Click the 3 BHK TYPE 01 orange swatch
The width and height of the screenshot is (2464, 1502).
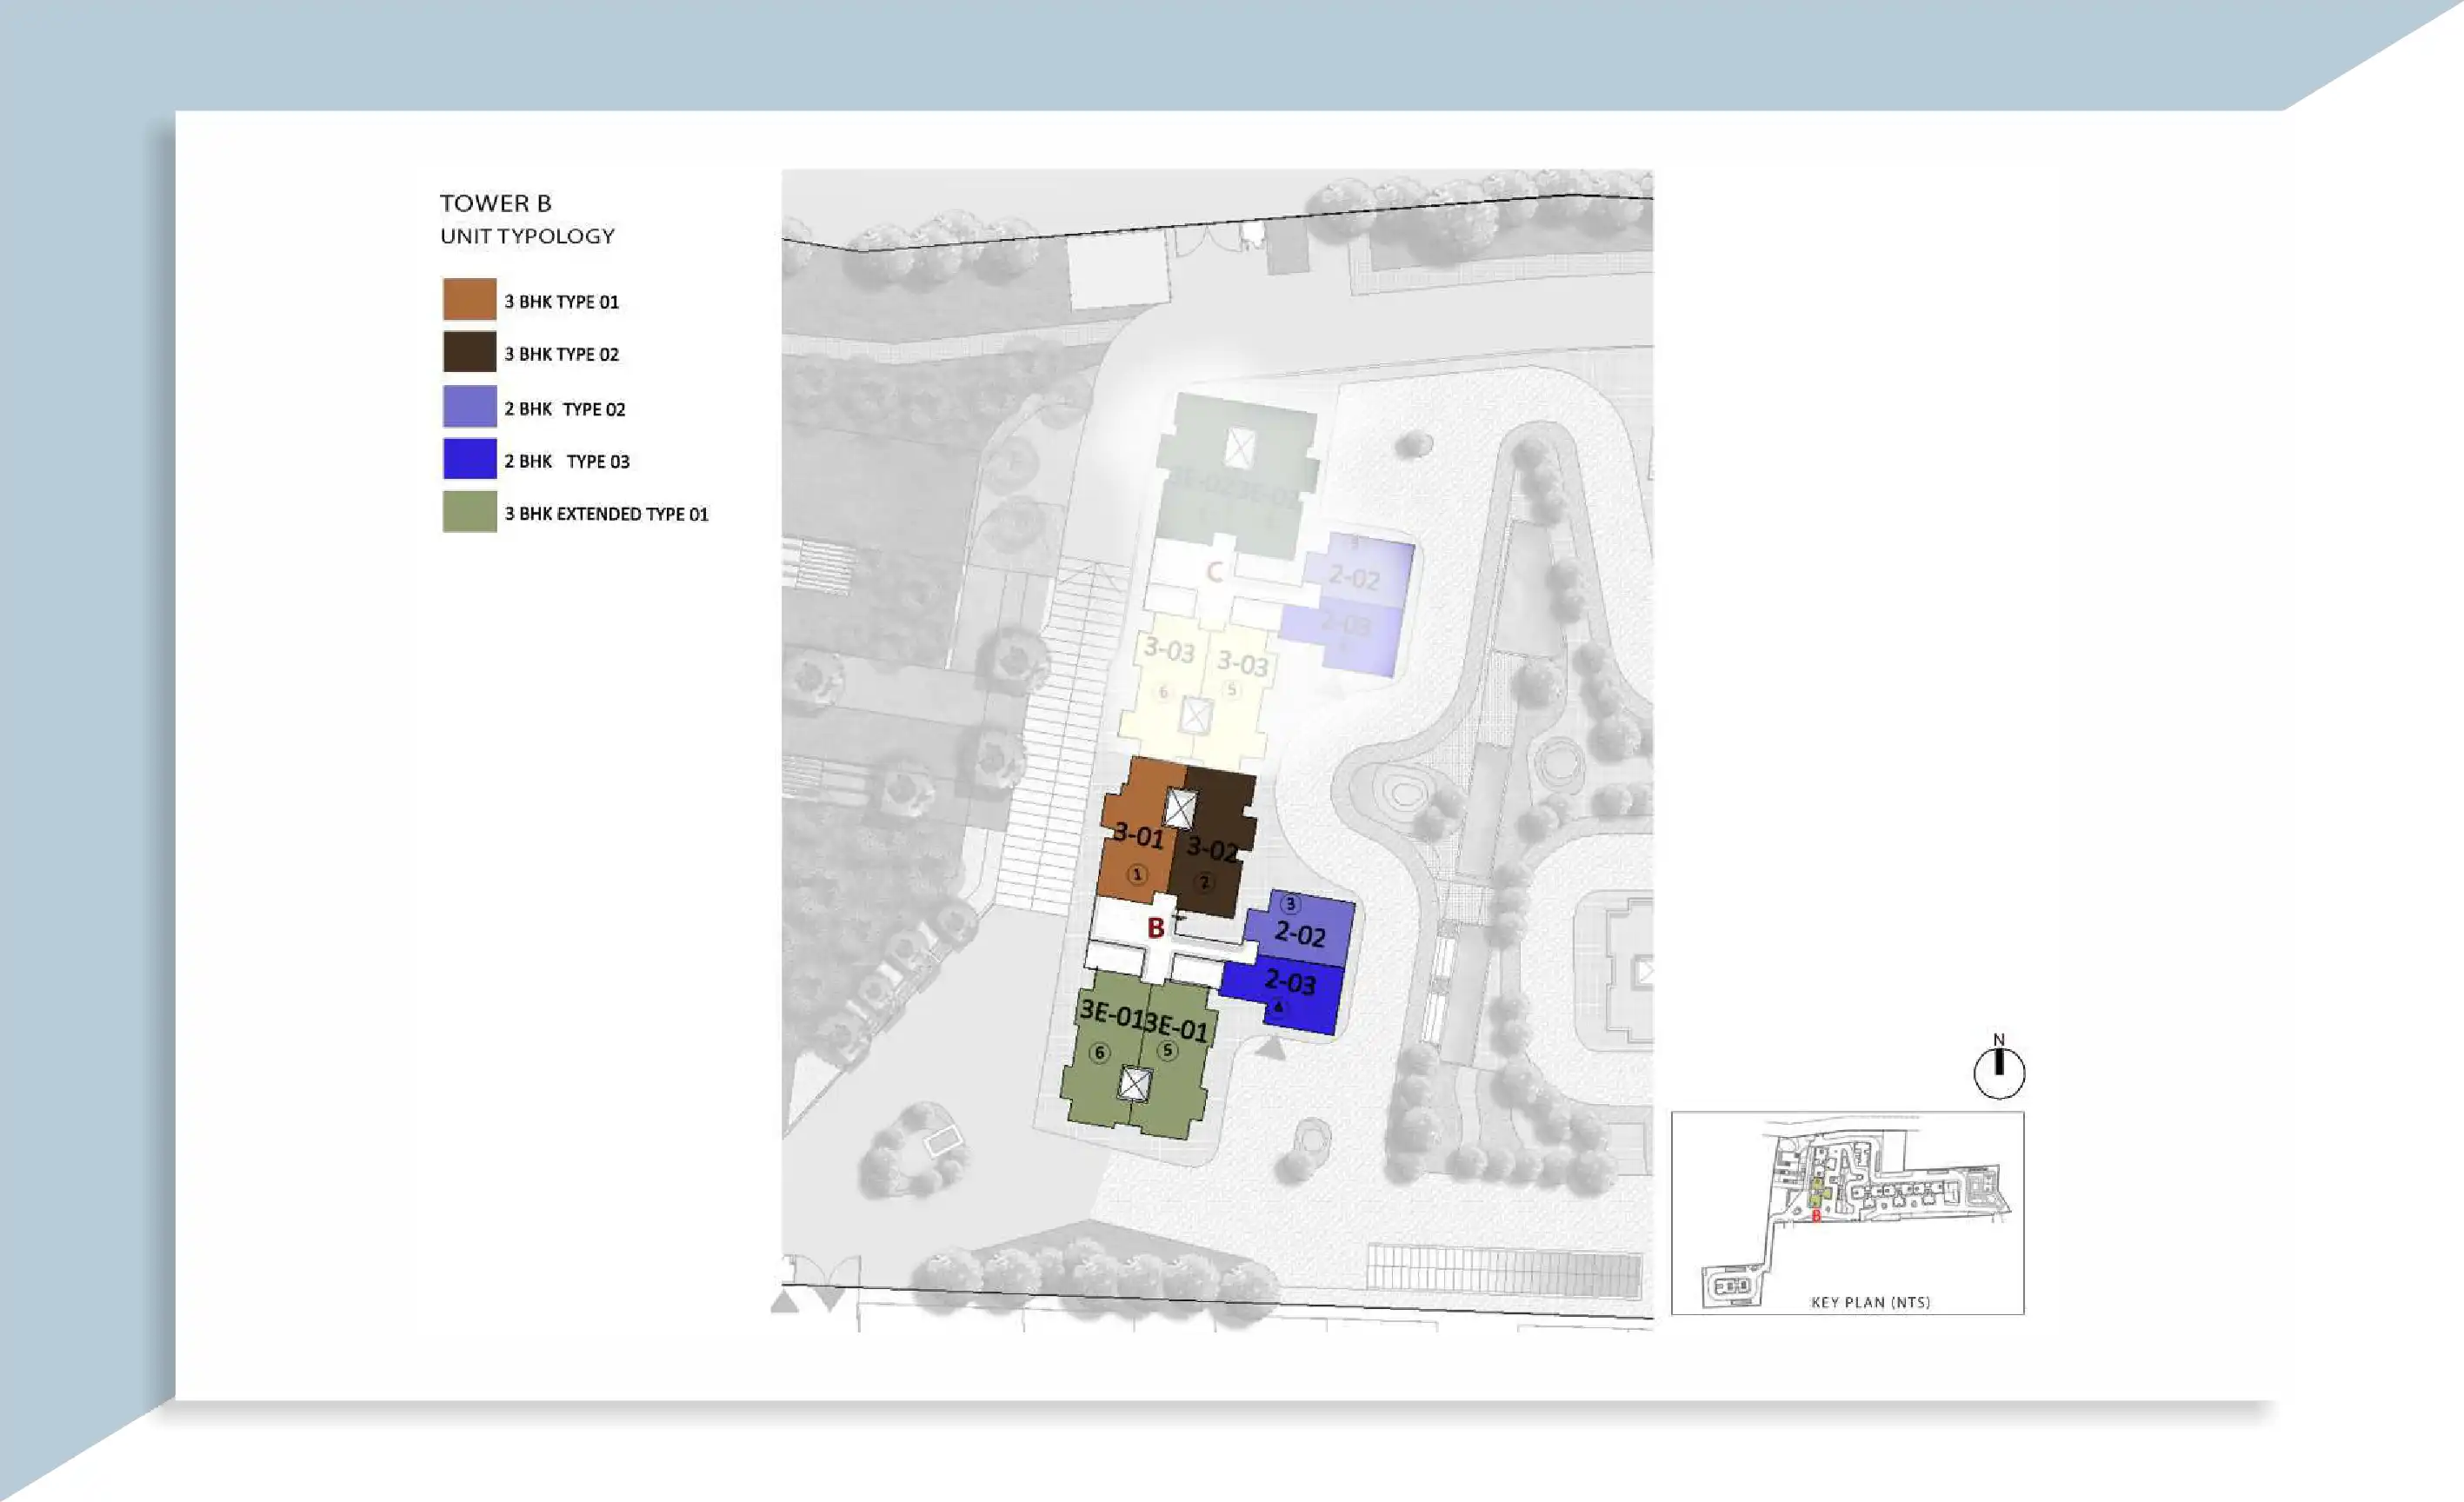tap(469, 299)
